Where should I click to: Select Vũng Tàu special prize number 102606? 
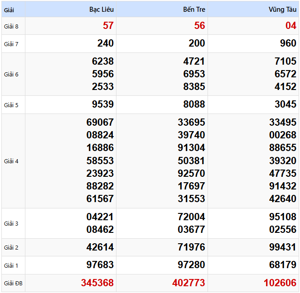point(280,283)
